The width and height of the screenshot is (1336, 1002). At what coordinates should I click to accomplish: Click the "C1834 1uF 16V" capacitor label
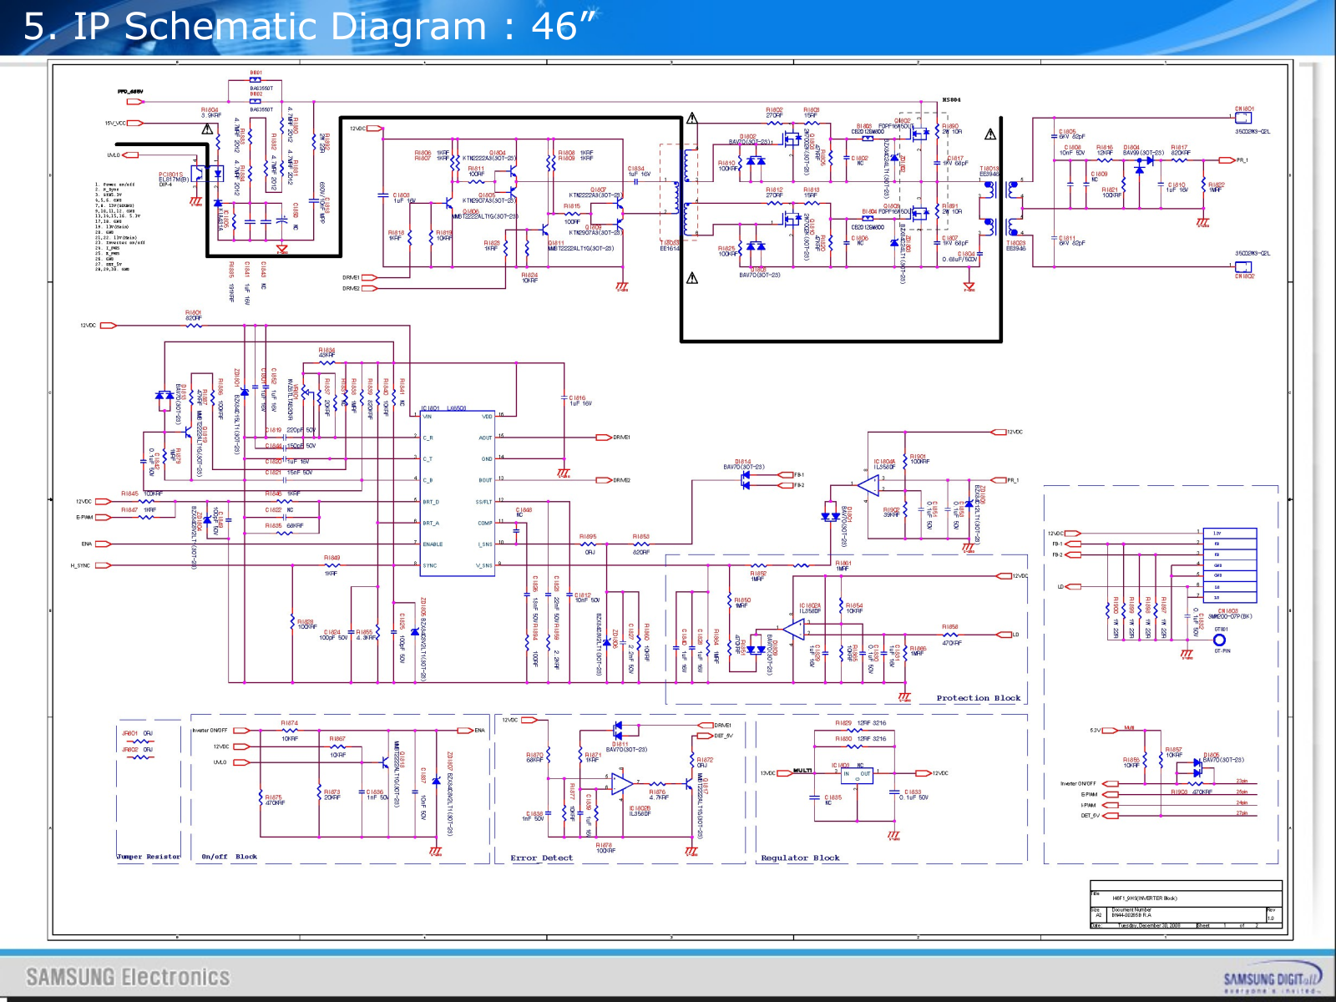(639, 171)
